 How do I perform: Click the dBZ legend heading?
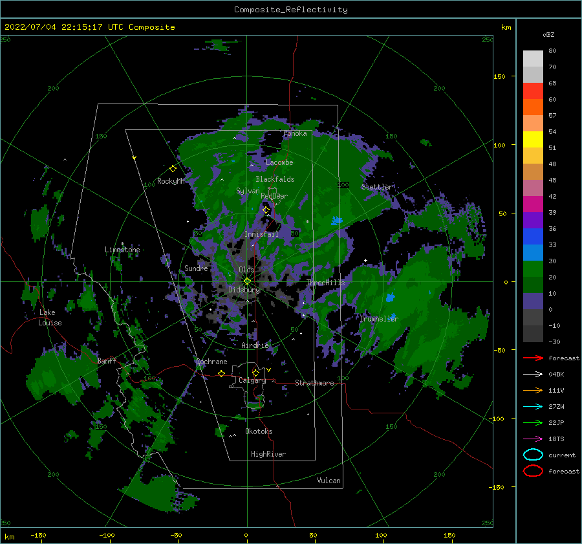coord(548,34)
